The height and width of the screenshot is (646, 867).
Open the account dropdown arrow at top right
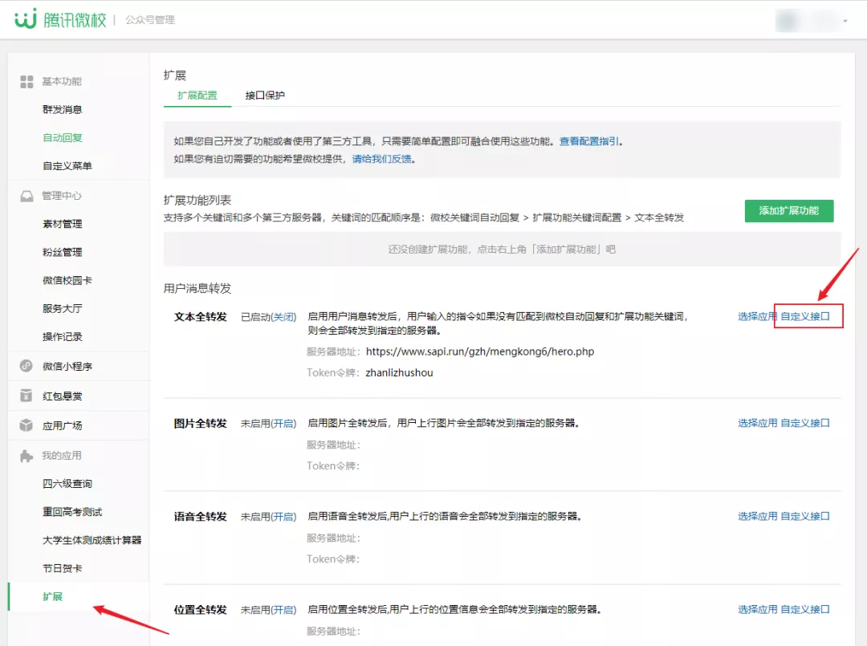845,21
